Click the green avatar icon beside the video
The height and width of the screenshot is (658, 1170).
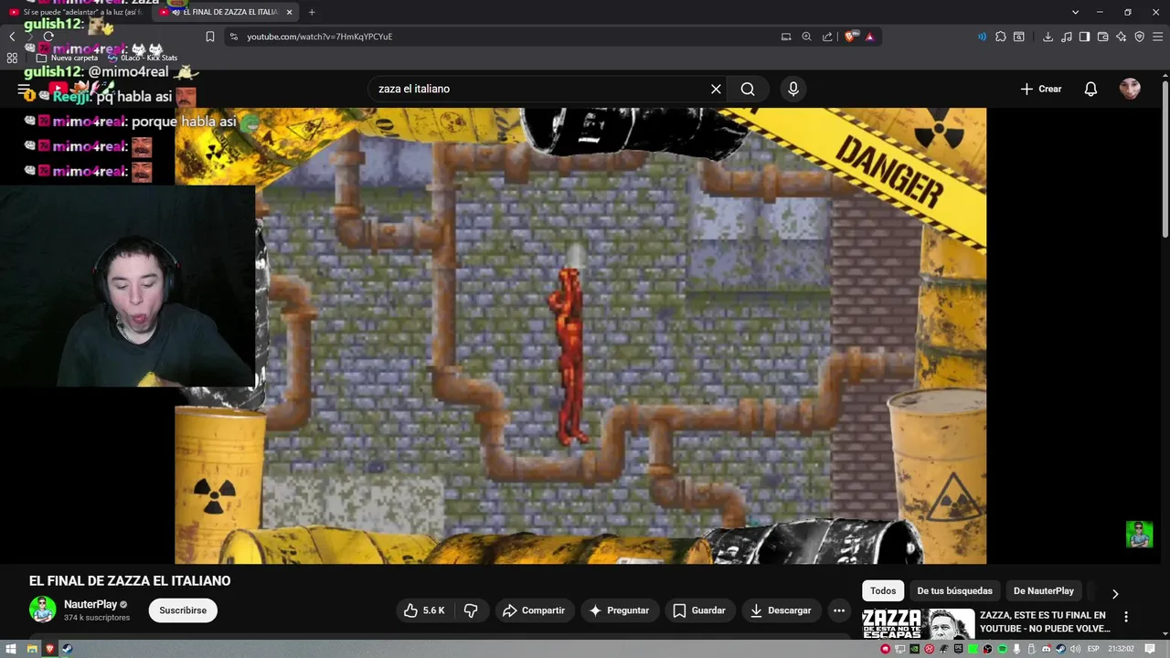(x=1139, y=535)
